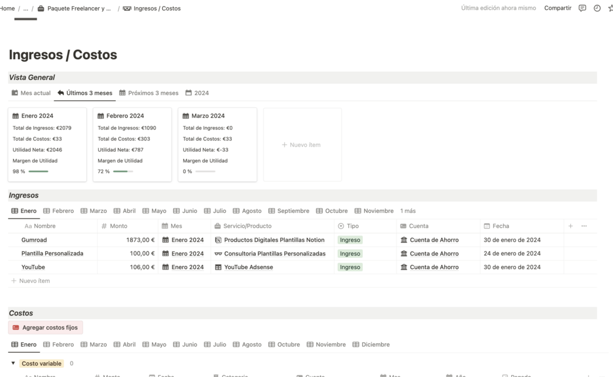Click Ingreso tag in Gumroad row
613x377 pixels.
[x=350, y=240]
